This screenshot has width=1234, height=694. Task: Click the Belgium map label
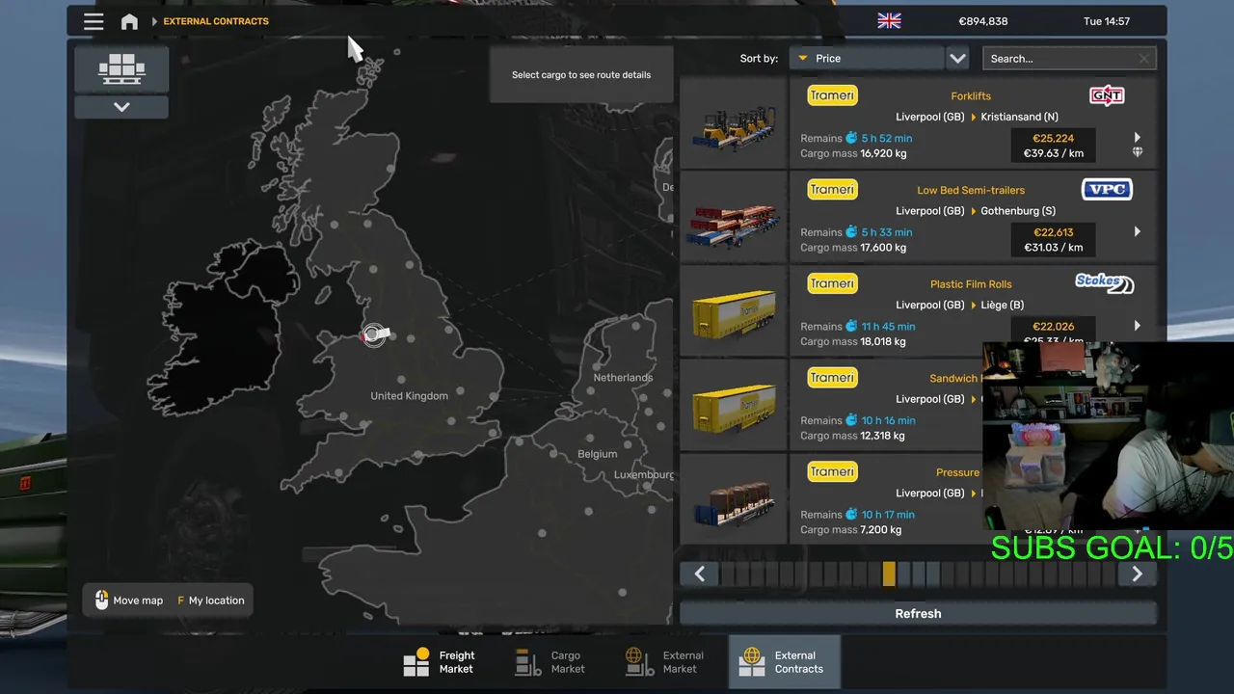(597, 454)
